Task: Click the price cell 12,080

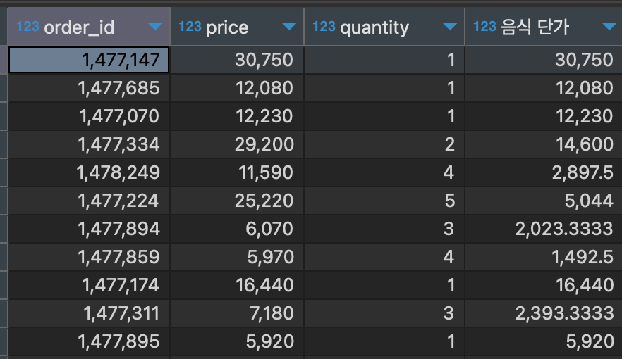Action: click(x=237, y=88)
